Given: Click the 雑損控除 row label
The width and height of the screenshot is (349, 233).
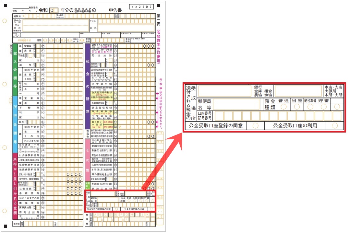Looking at the screenshot, I should click(29, 203).
